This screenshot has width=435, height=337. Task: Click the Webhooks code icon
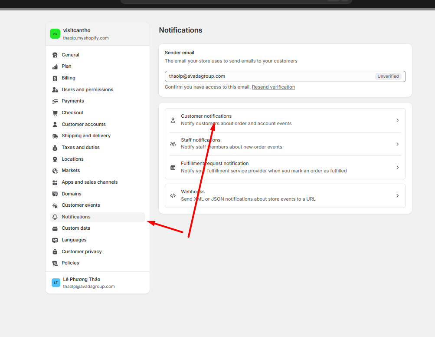point(173,196)
